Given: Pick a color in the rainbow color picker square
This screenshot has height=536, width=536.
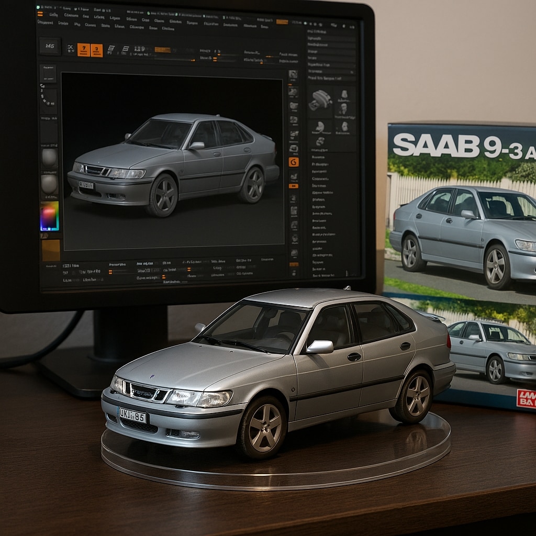Looking at the screenshot, I should [50, 216].
